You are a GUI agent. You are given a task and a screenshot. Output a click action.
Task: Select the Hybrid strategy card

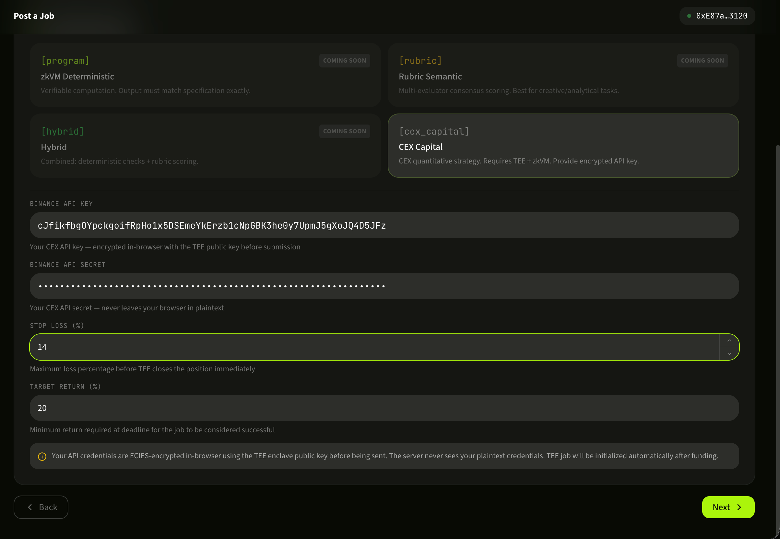click(205, 146)
